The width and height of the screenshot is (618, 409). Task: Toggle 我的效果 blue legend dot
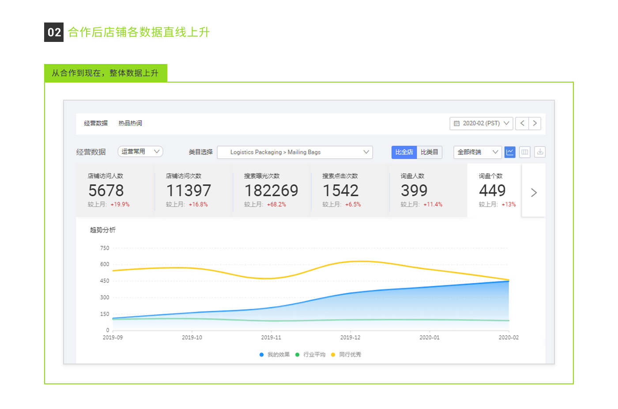(x=261, y=355)
